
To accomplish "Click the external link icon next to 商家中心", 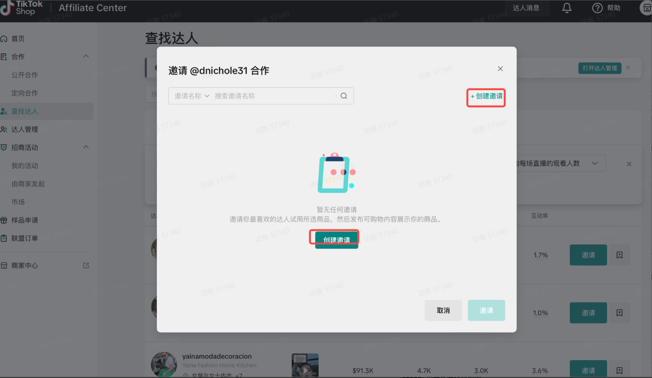I will coord(86,265).
